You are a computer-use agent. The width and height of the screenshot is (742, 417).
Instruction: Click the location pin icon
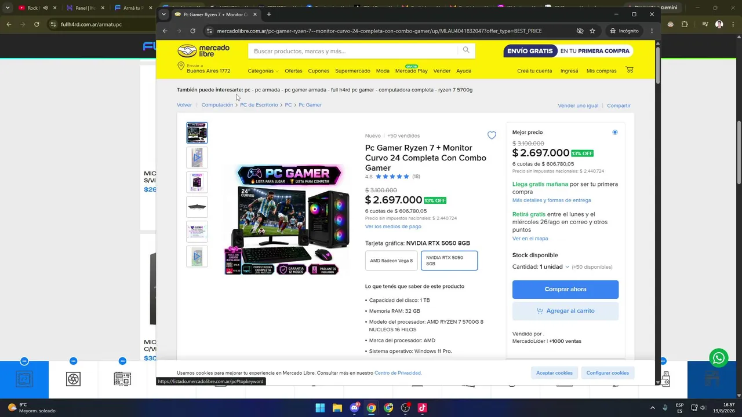tap(181, 66)
